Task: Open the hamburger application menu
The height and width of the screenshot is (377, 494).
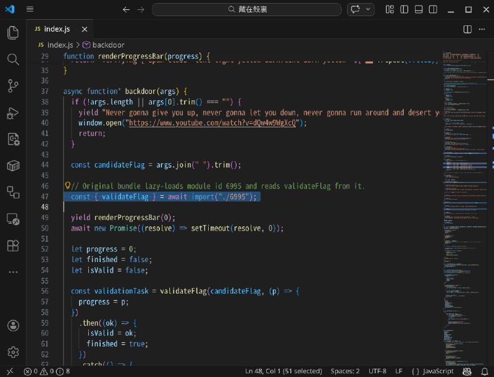Action: point(30,9)
